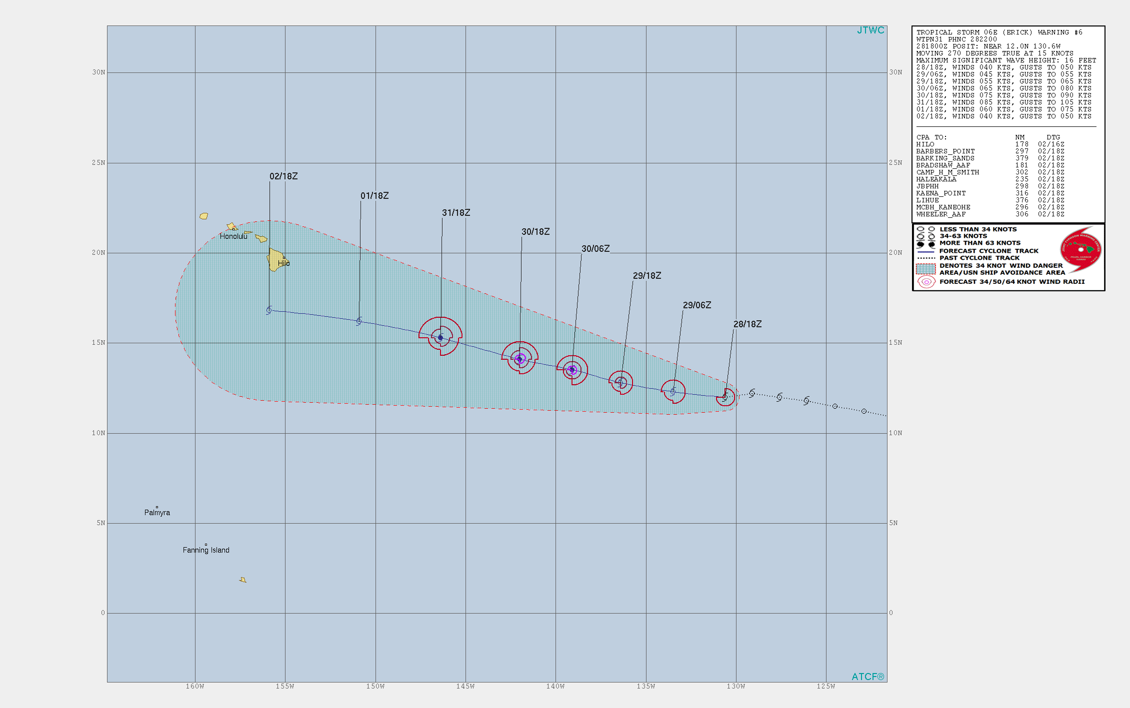Viewport: 1130px width, 708px height.
Task: Click the 02/18Z time label
Action: [283, 176]
